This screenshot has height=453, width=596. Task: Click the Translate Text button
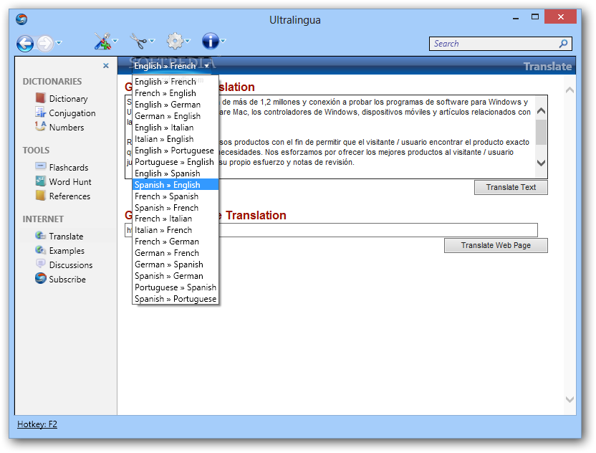(x=511, y=187)
